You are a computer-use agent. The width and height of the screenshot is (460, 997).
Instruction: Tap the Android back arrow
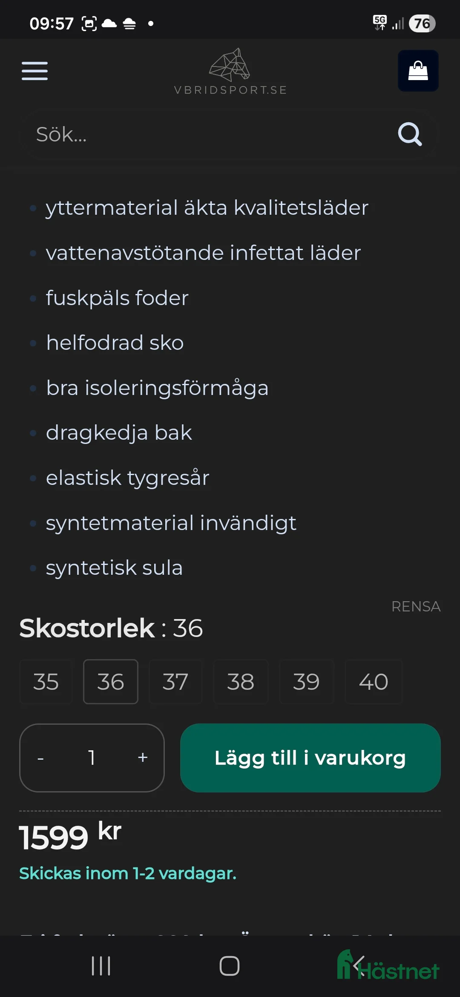click(359, 965)
